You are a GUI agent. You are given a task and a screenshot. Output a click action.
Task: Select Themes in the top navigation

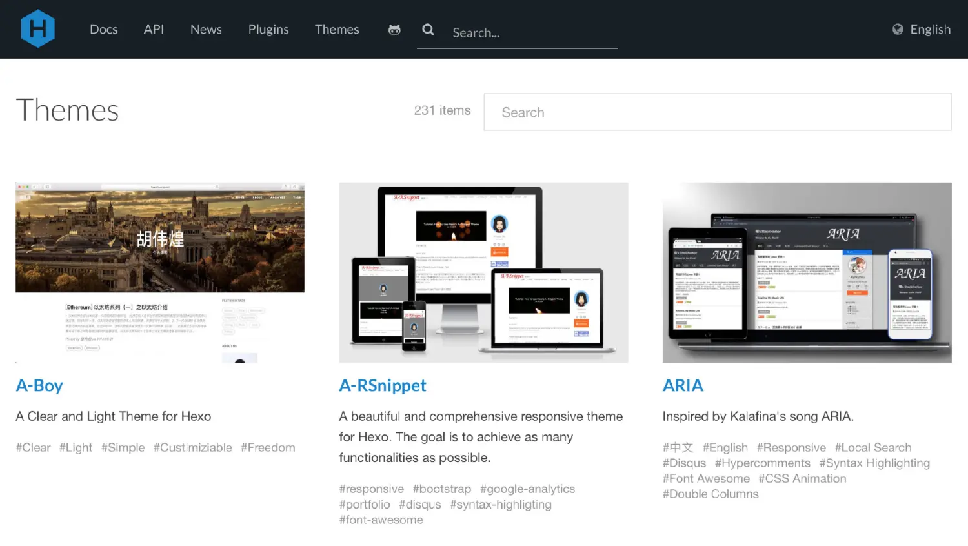337,29
